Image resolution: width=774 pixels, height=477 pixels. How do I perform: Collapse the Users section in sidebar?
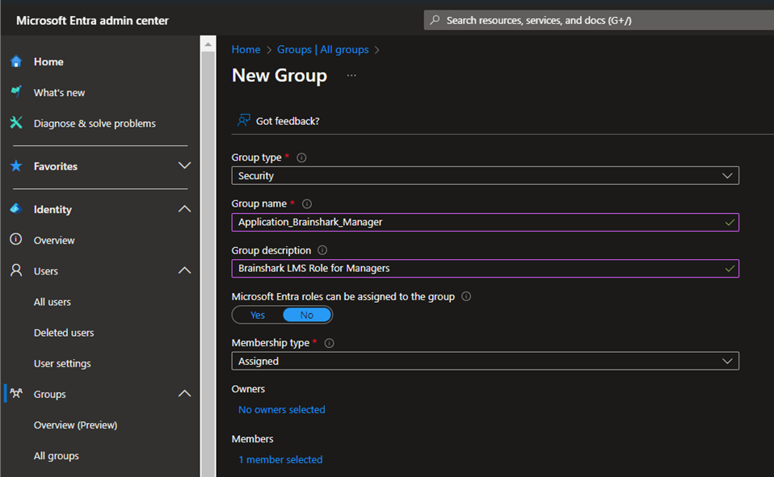184,271
